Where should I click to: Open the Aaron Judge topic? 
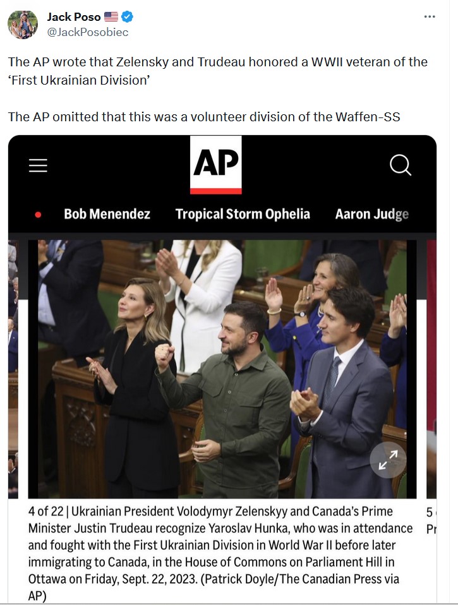(x=371, y=213)
